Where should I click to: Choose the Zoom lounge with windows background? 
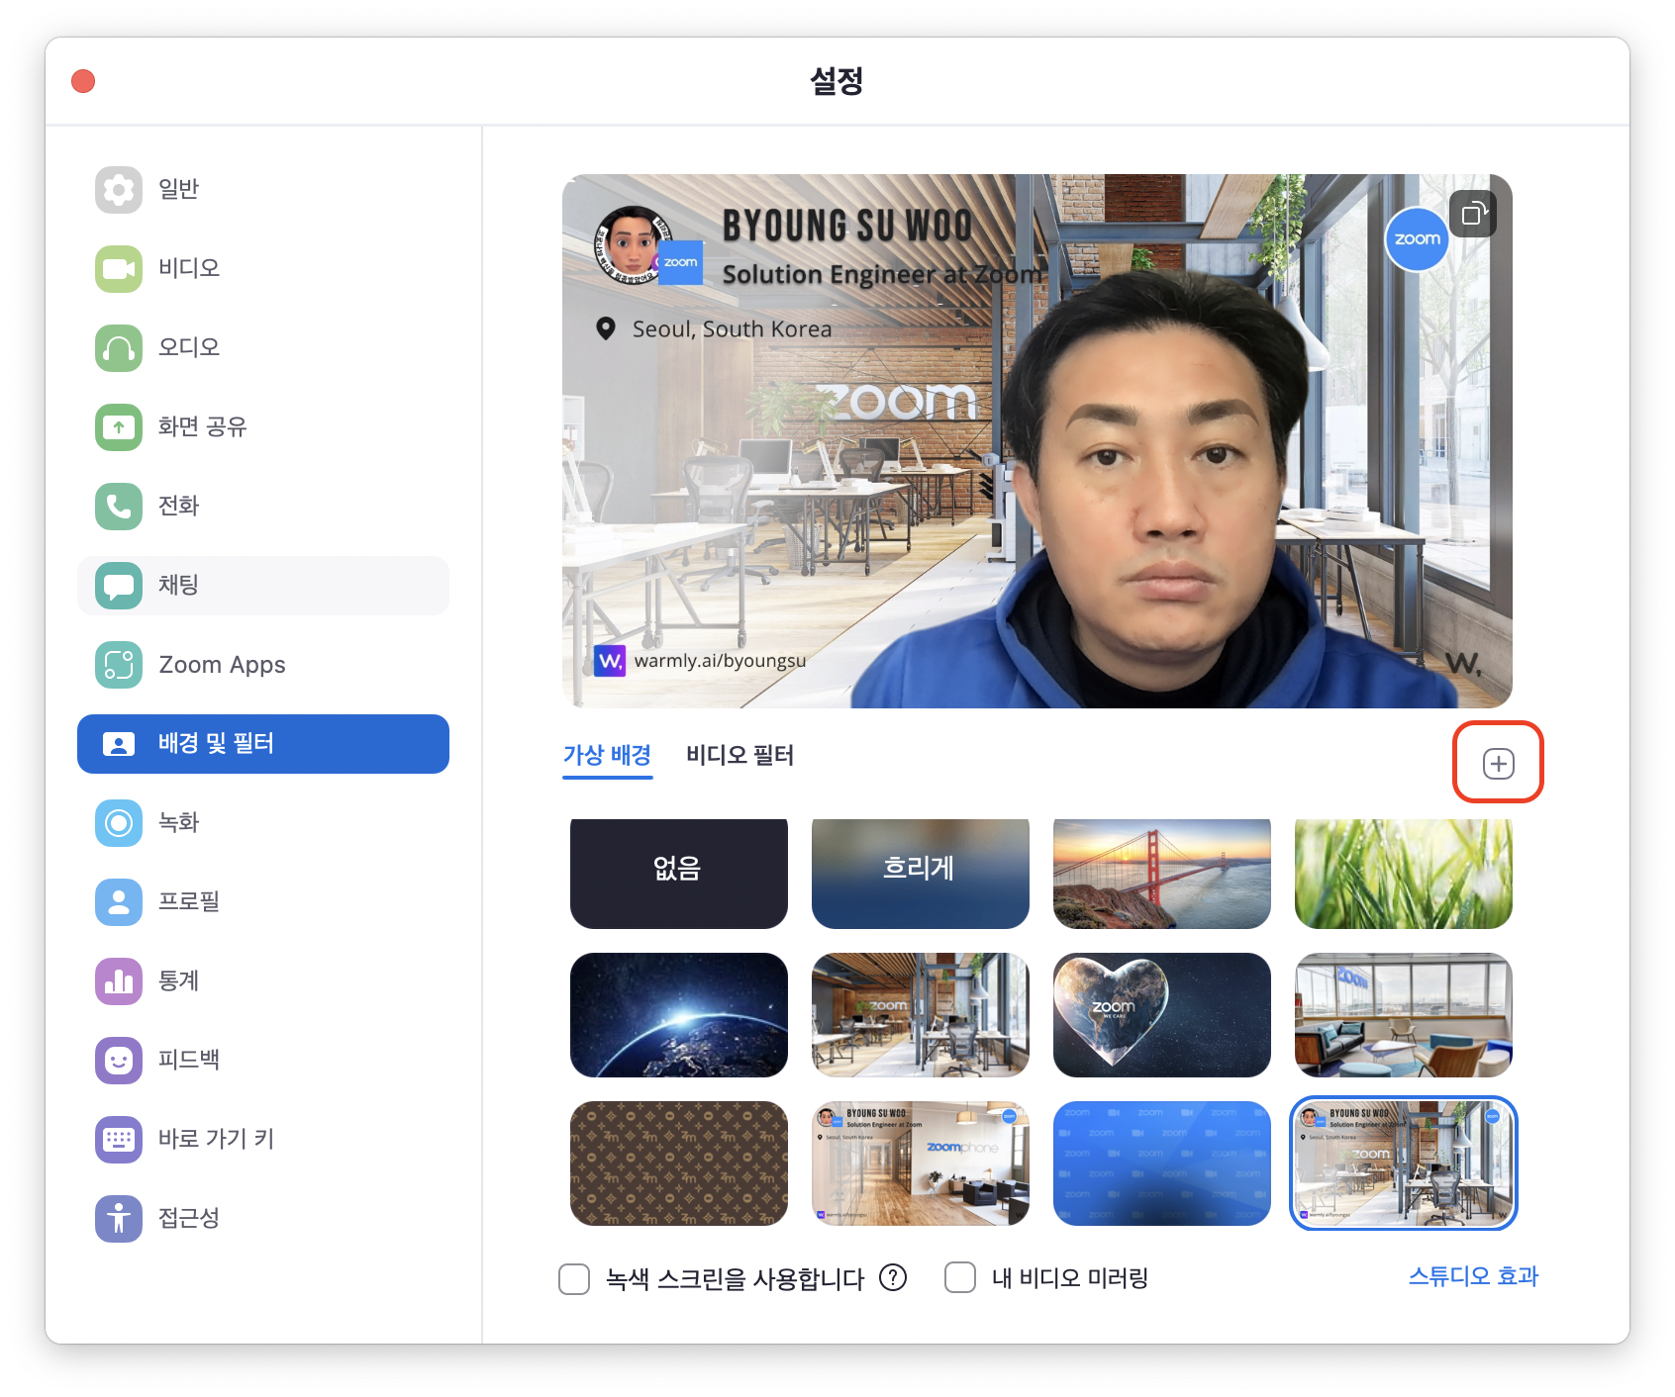(1404, 1015)
